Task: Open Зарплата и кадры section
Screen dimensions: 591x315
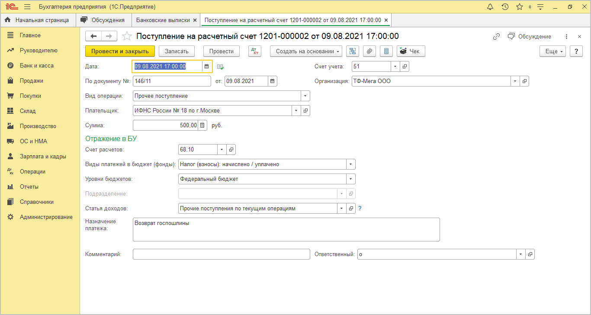Action: click(x=43, y=157)
